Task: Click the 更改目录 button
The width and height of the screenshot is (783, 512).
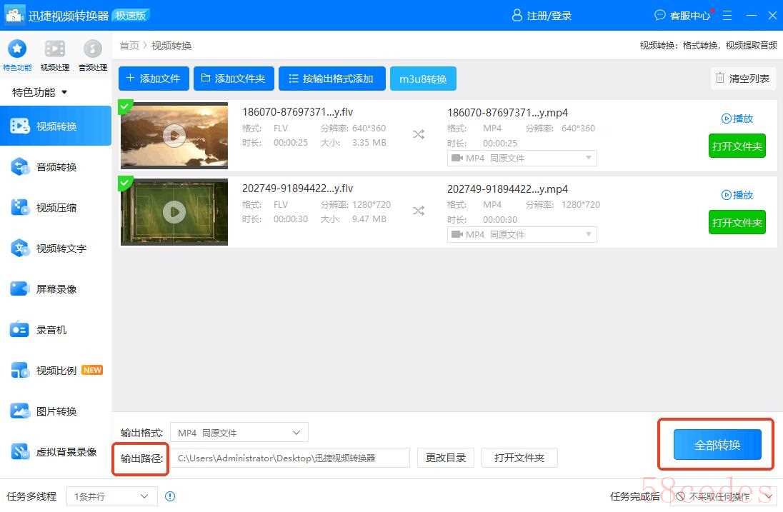Action: pyautogui.click(x=445, y=458)
